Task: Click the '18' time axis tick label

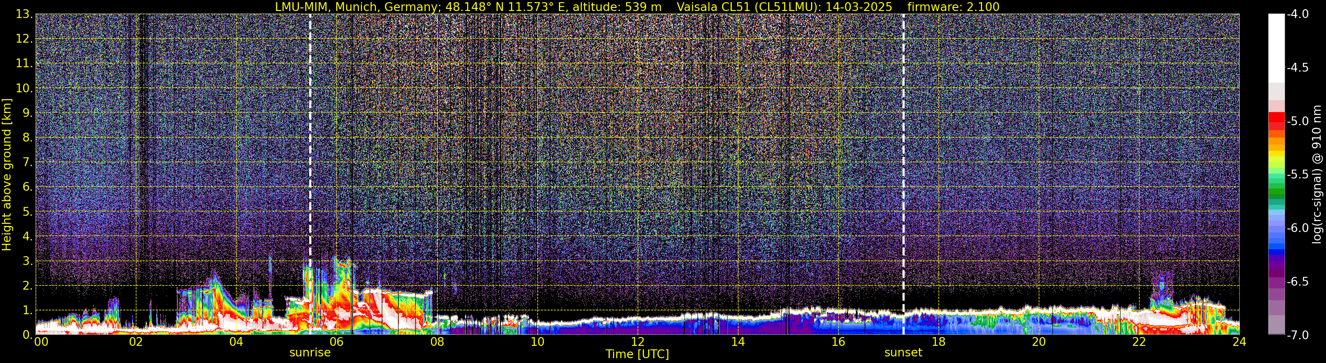Action: 939,342
